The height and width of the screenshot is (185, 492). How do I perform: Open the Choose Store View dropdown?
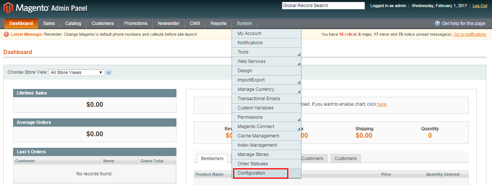77,73
